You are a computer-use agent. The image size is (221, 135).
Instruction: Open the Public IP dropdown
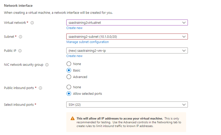(127, 51)
